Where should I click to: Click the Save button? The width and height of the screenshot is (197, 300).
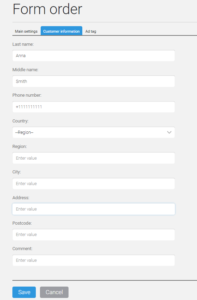coord(24,292)
